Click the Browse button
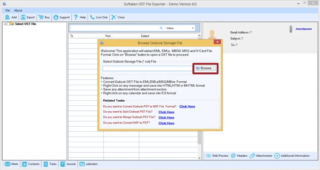This screenshot has width=320, height=170. pyautogui.click(x=205, y=68)
